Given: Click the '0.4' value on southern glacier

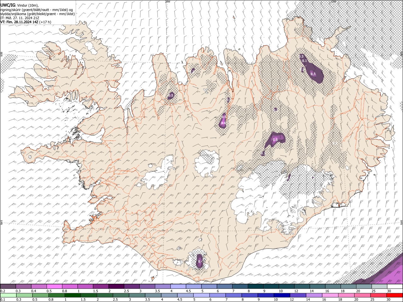Looking at the screenshot, I should pyautogui.click(x=200, y=261).
